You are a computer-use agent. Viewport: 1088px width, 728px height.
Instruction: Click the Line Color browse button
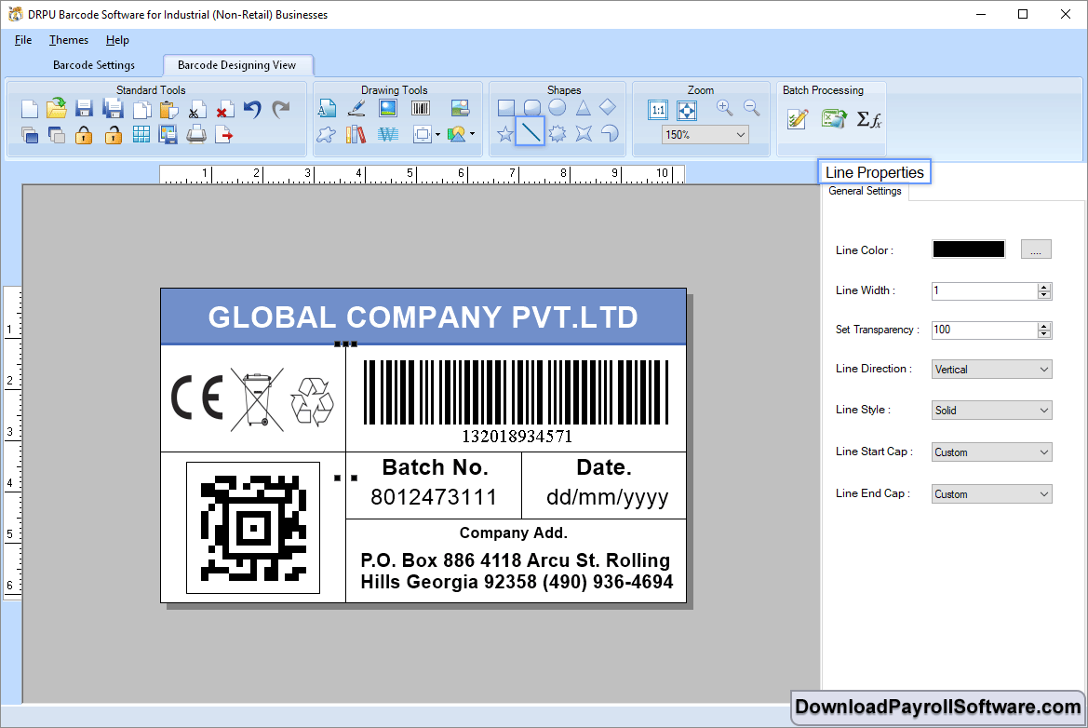pyautogui.click(x=1035, y=249)
